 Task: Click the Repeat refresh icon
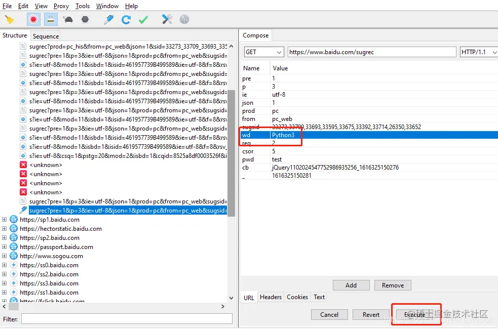(x=126, y=20)
